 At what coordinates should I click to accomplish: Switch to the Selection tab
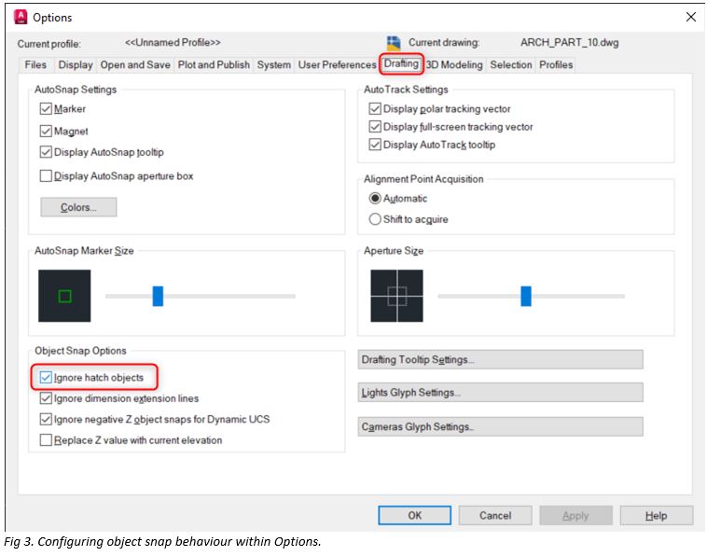point(511,65)
